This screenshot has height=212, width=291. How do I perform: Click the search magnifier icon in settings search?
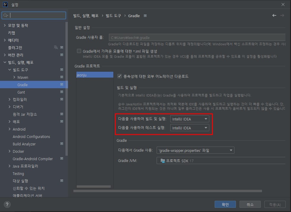point(6,15)
